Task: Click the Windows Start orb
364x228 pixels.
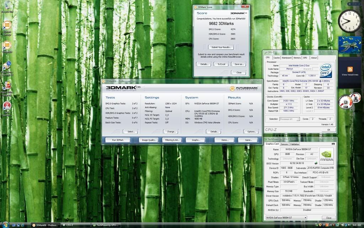Action: pos(6,225)
